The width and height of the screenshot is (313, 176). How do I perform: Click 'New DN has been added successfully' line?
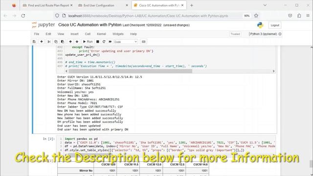click(87, 110)
